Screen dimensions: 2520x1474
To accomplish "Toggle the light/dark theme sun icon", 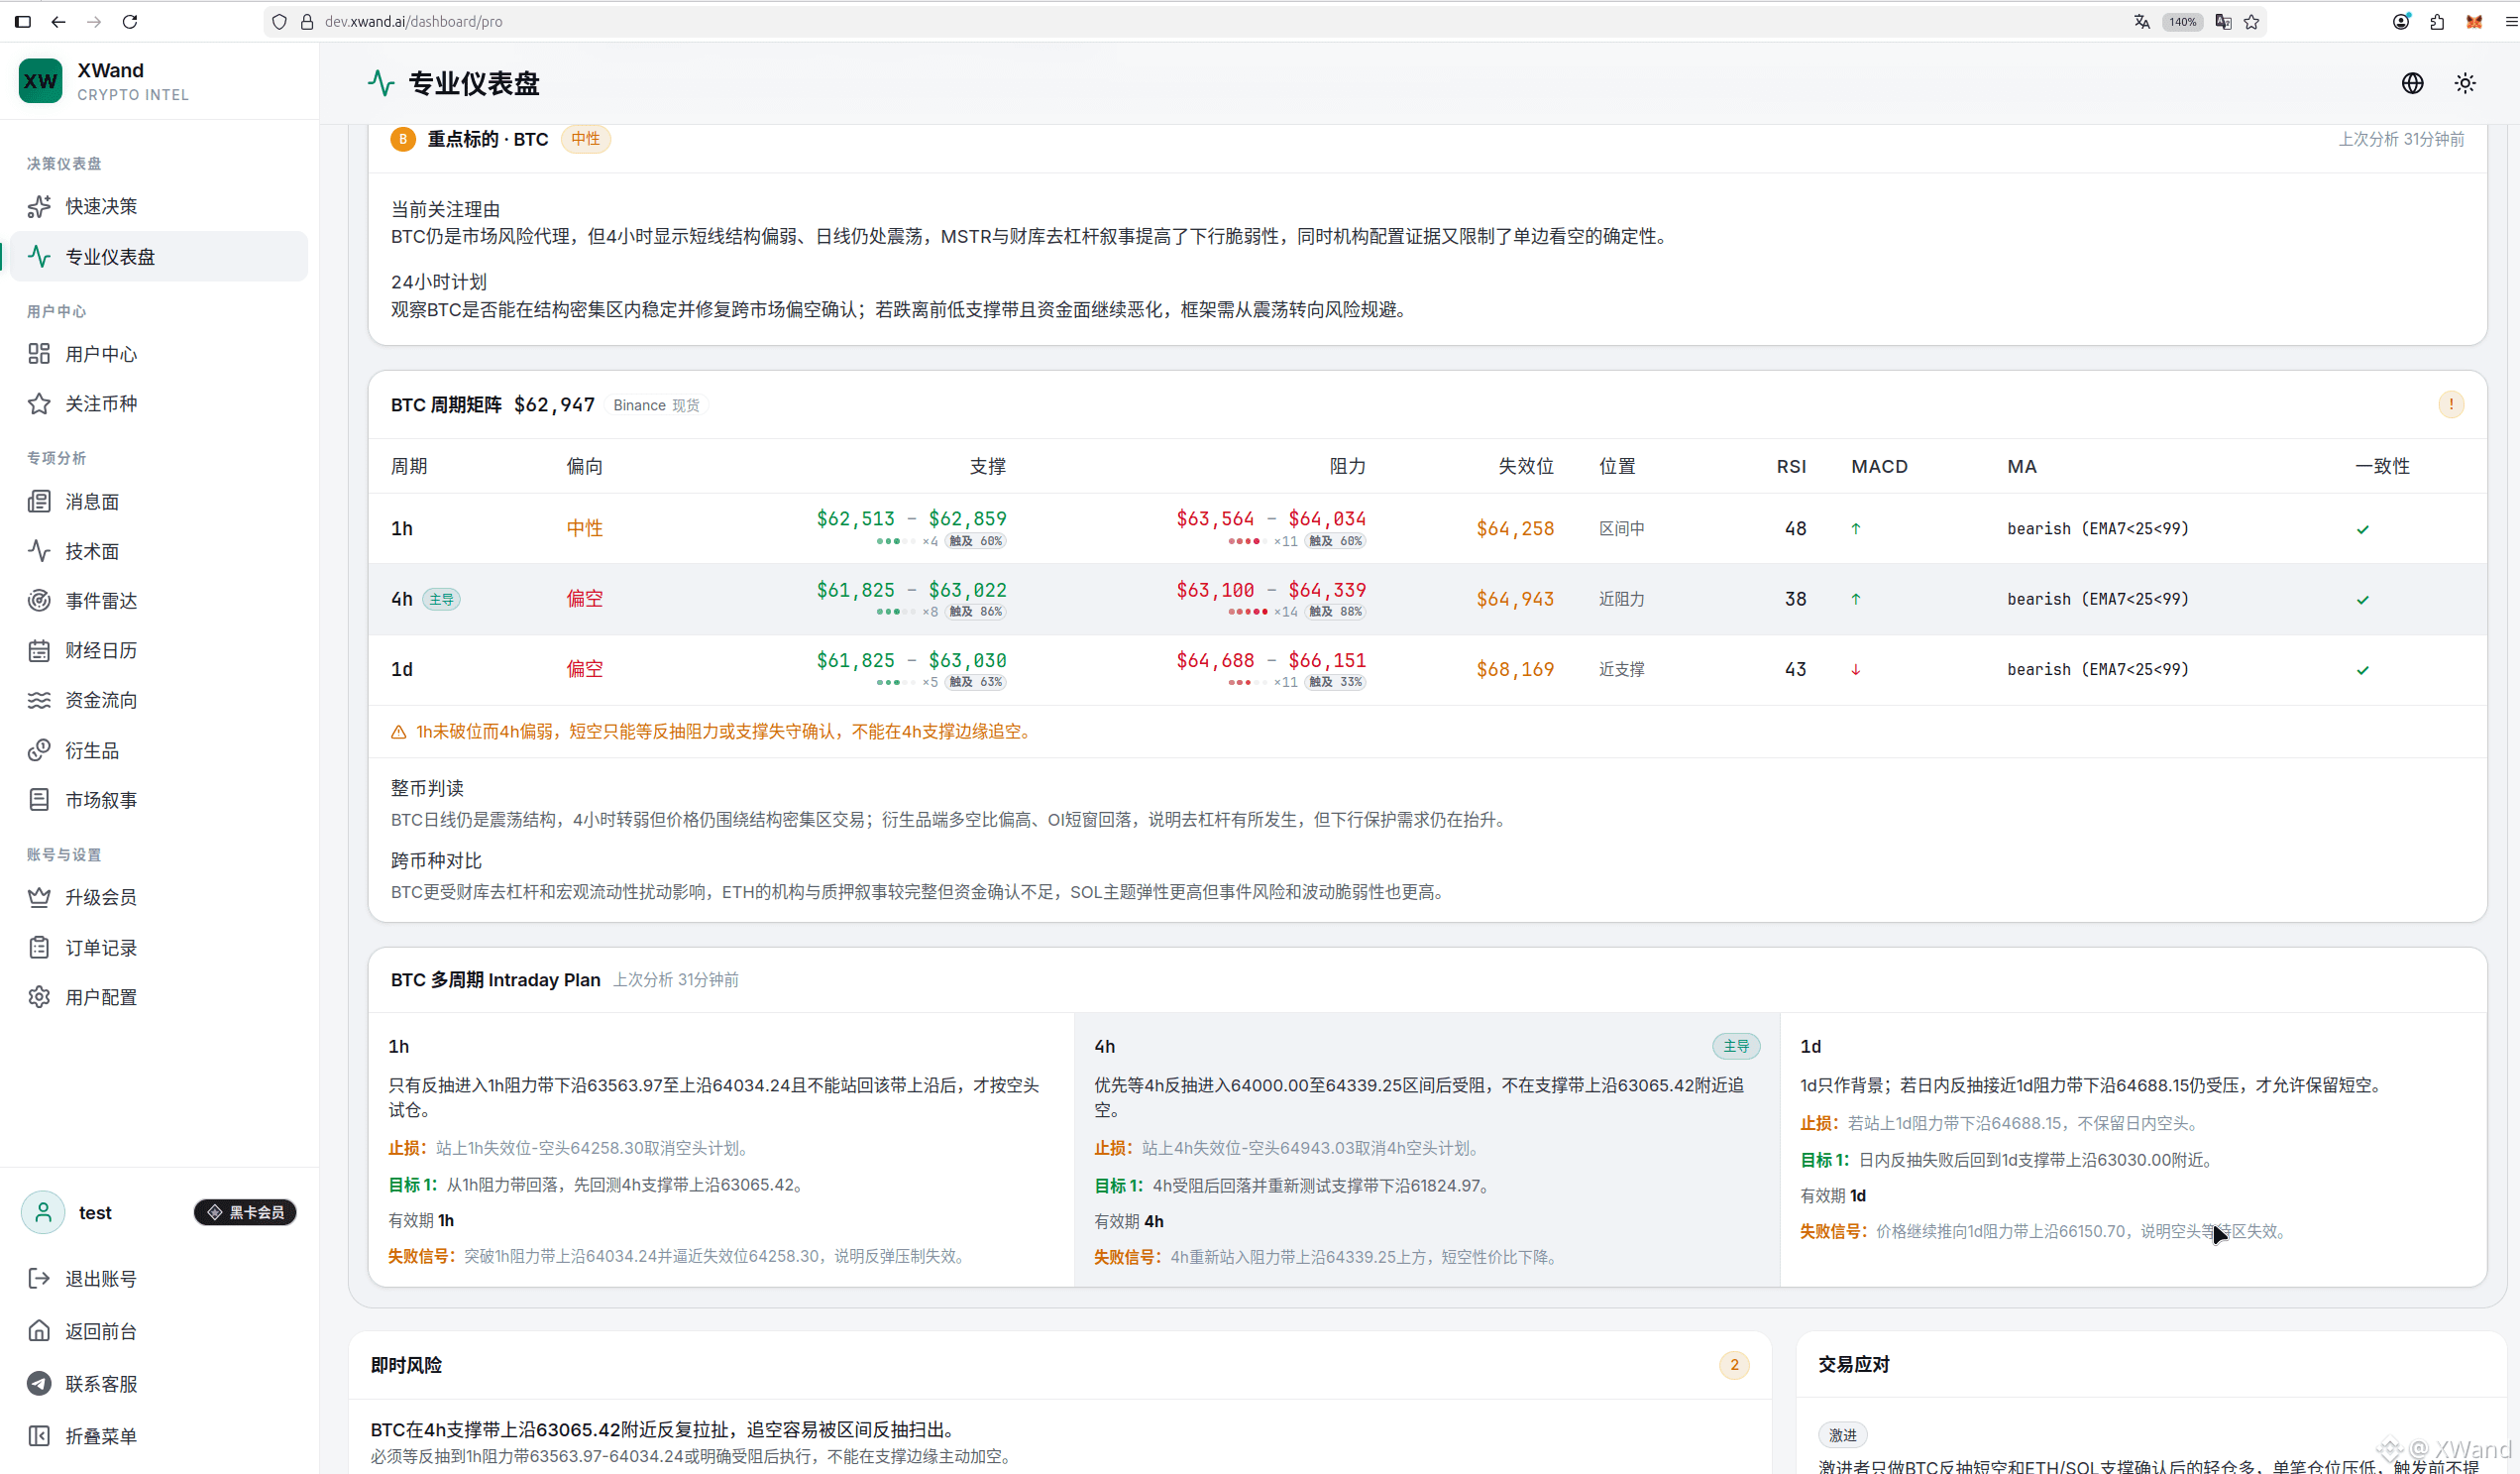I will pyautogui.click(x=2465, y=83).
